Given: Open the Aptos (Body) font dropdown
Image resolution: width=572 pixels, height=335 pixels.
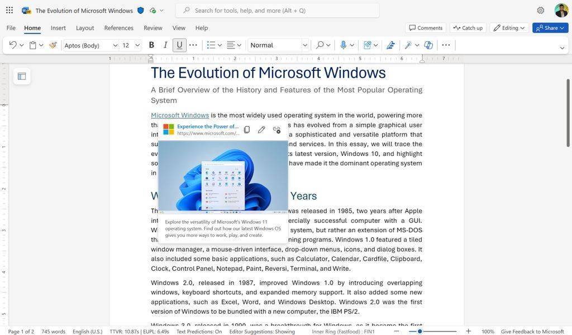Looking at the screenshot, I should (x=115, y=45).
